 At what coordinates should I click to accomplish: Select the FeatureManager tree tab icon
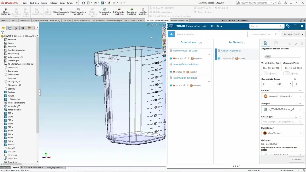[3, 28]
